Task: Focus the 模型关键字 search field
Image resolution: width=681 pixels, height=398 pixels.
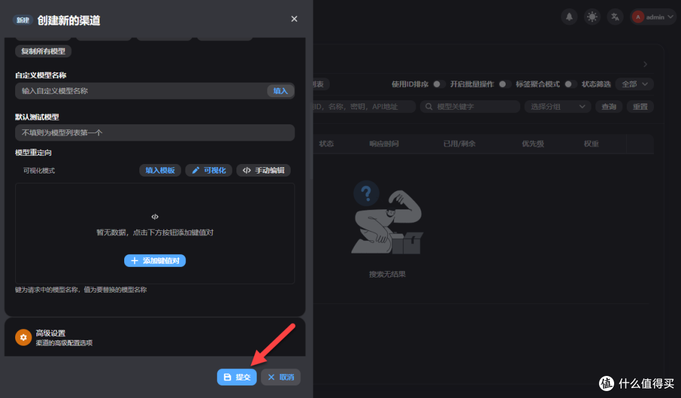Action: 470,107
